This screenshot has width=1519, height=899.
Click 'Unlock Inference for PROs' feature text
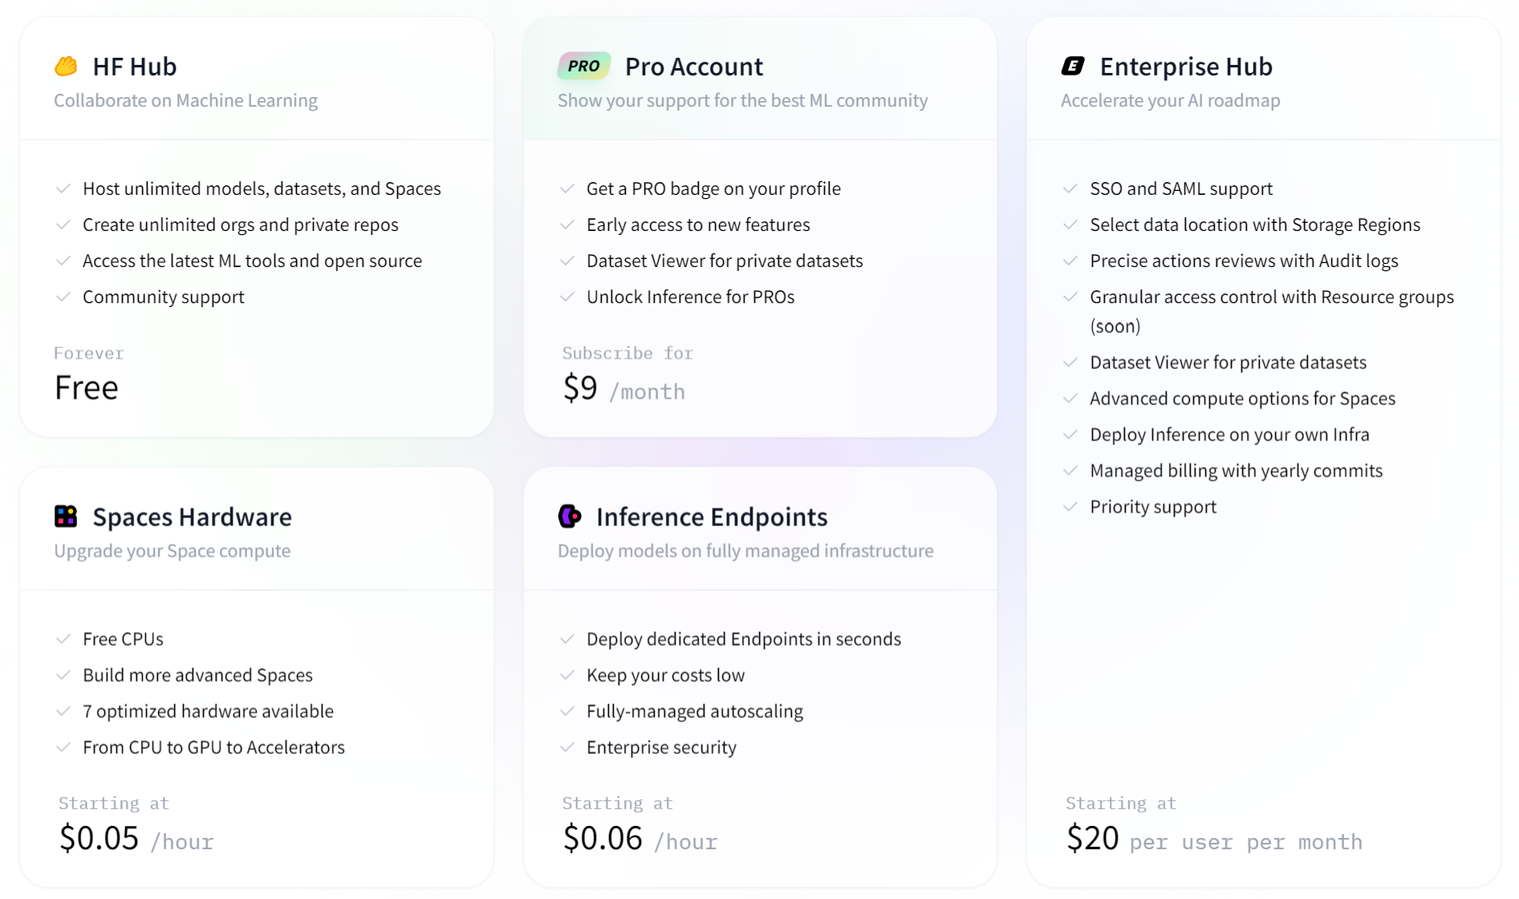pos(690,297)
